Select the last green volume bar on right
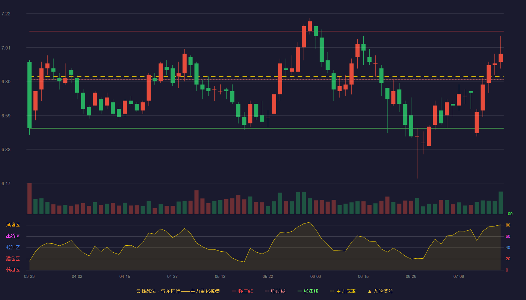 500,202
